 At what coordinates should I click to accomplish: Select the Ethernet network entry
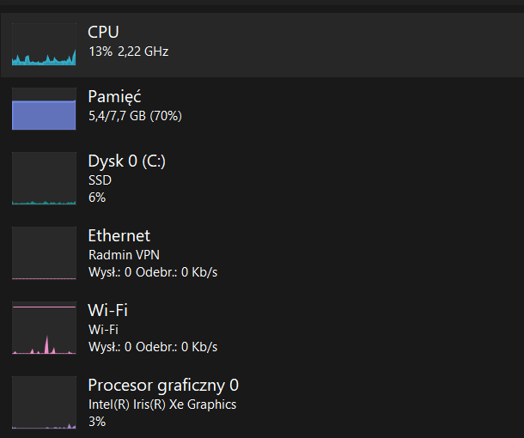click(x=119, y=235)
